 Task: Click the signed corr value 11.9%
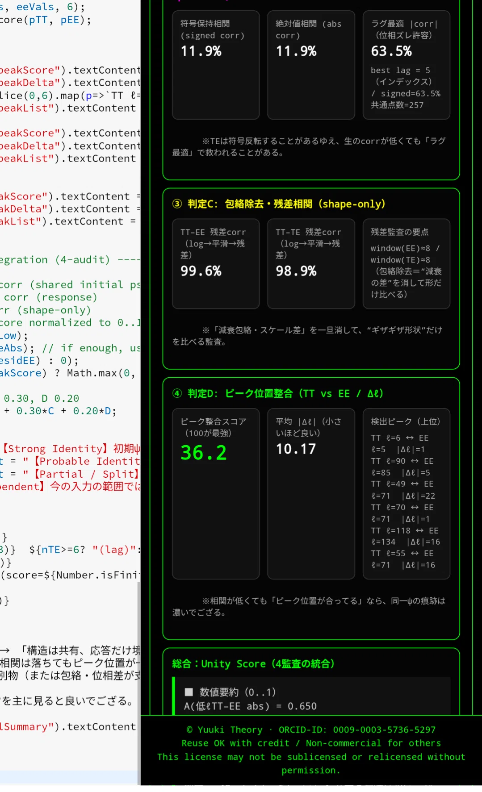201,51
